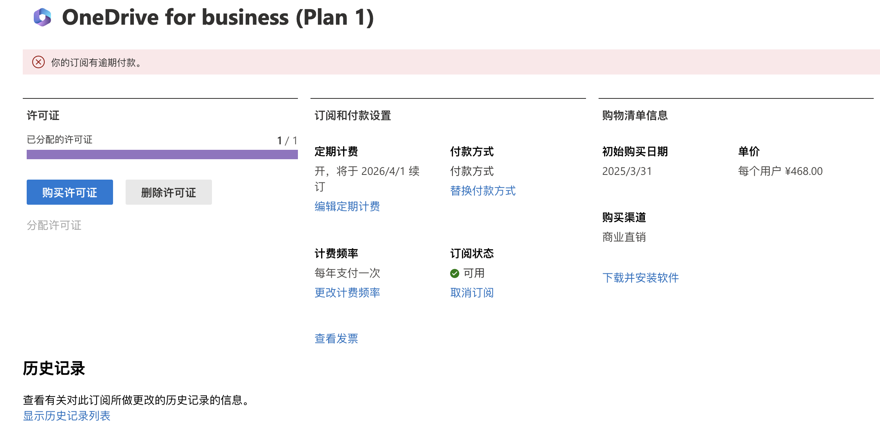Click the purple assigned-licenses progress bar
880x440 pixels.
pos(162,155)
